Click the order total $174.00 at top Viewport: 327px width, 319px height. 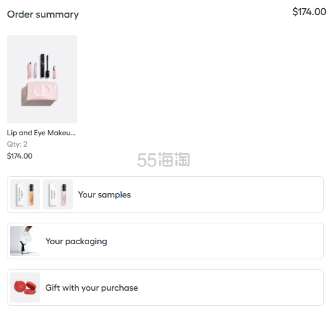click(309, 11)
